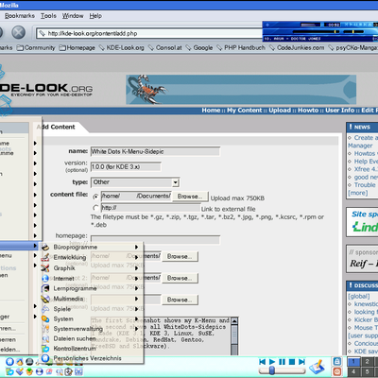Expand the Systemverwaltung submenu arrow
The height and width of the screenshot is (378, 378).
click(x=136, y=329)
